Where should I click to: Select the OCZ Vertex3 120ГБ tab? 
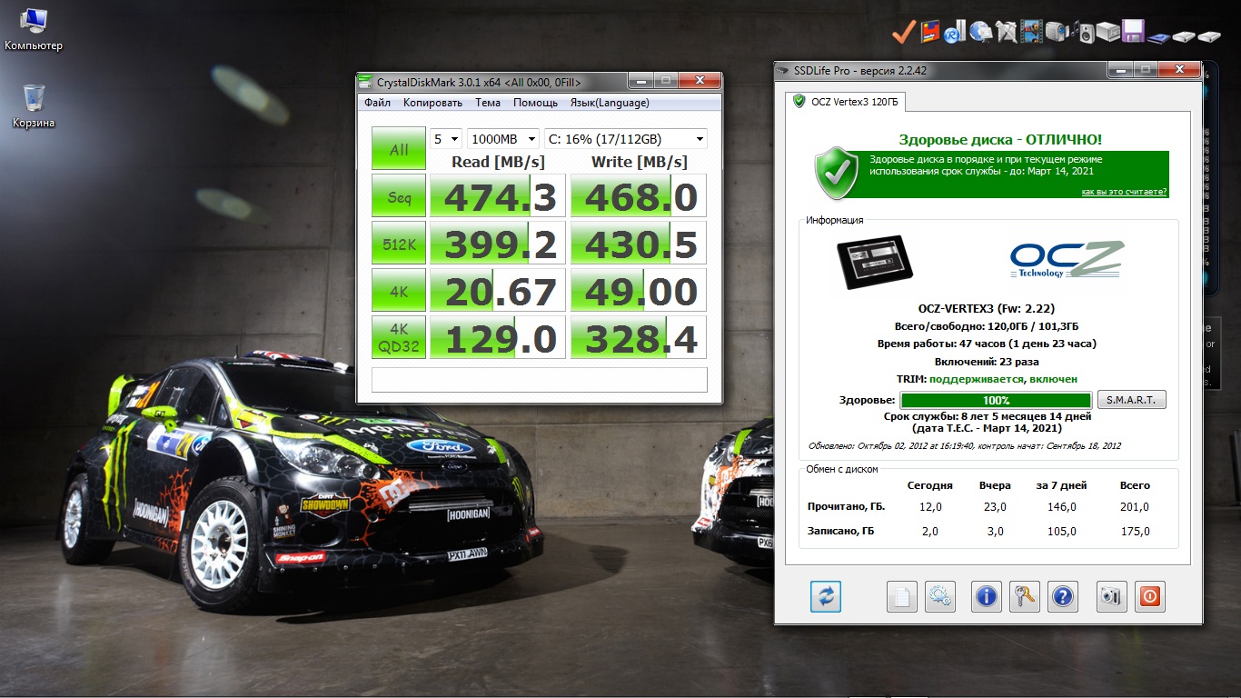coord(845,101)
